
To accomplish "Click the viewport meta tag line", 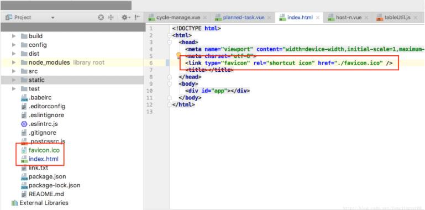I will coord(305,49).
